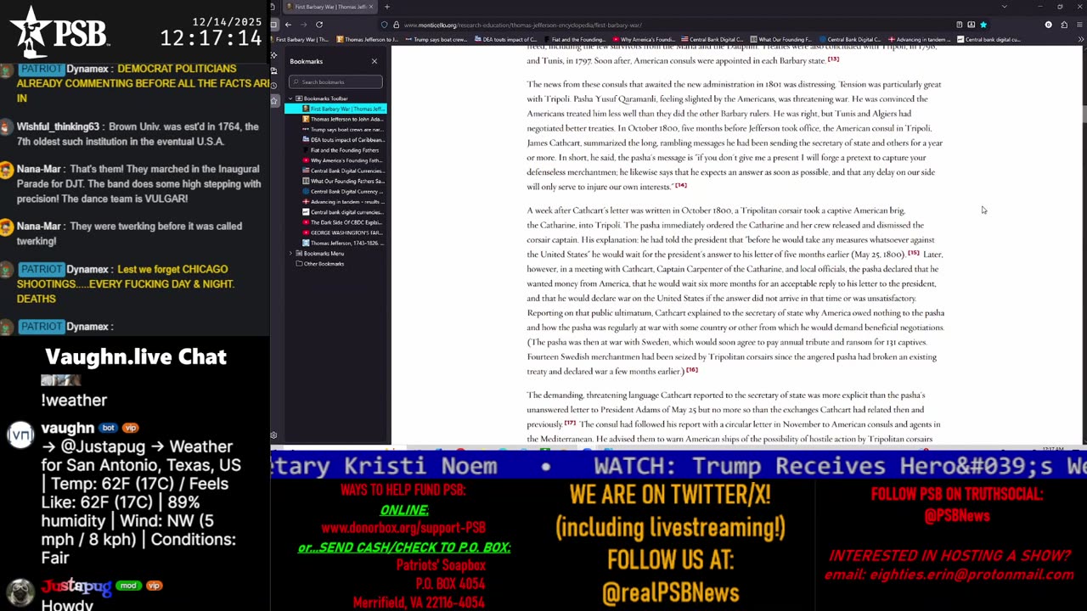Expand the Bookmarks Menu folder
The height and width of the screenshot is (611, 1087).
[x=290, y=253]
